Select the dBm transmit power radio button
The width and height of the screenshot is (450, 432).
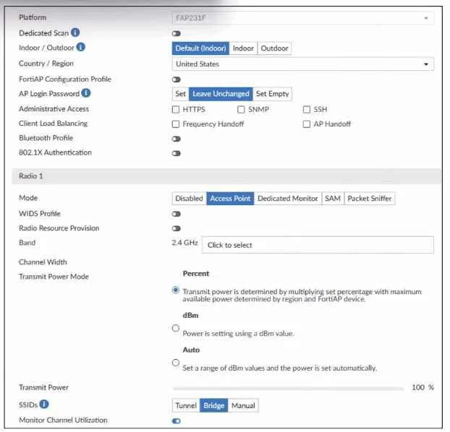(176, 329)
